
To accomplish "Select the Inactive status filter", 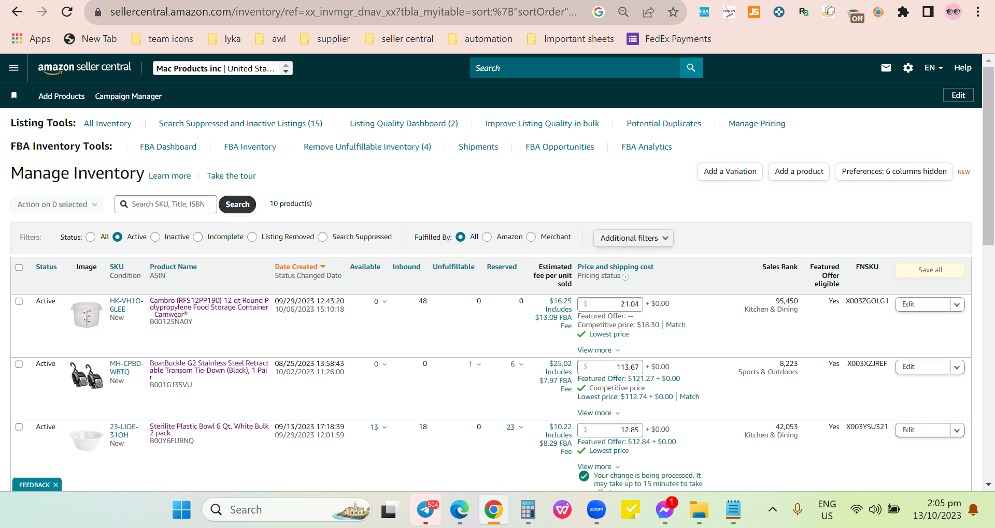I will pos(155,237).
